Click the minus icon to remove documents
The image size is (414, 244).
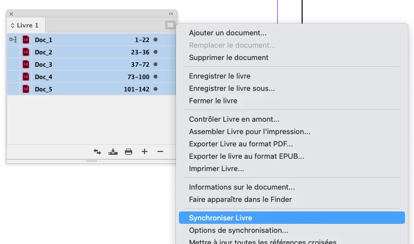tap(160, 151)
